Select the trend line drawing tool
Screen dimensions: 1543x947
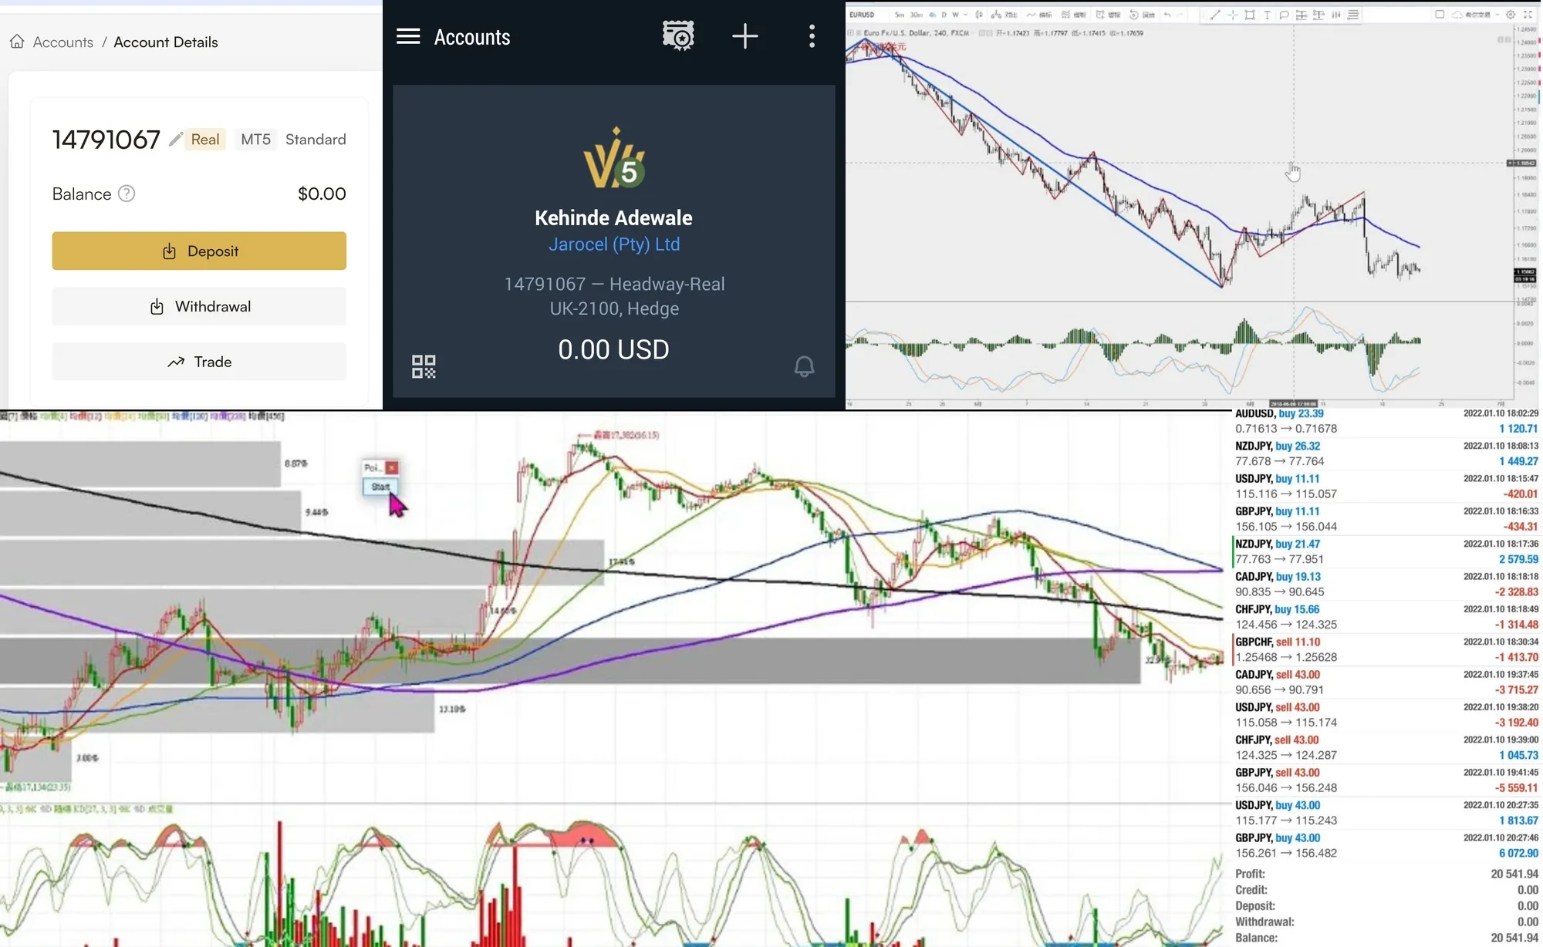pos(1215,15)
